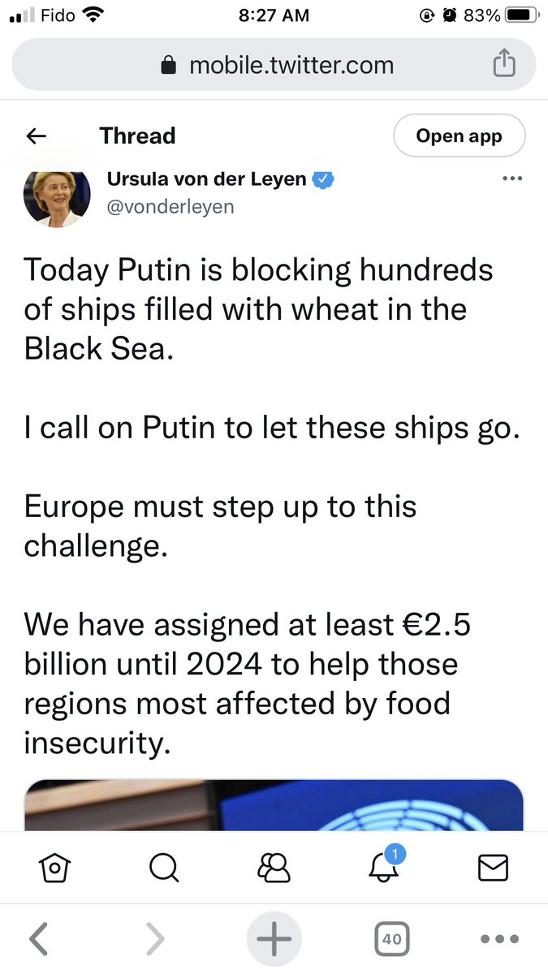
Task: Go to the Twitter Home tab
Action: pos(54,868)
